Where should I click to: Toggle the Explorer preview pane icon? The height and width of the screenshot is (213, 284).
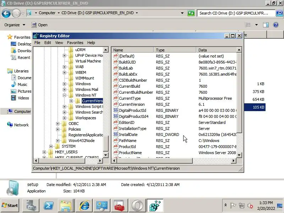click(266, 25)
